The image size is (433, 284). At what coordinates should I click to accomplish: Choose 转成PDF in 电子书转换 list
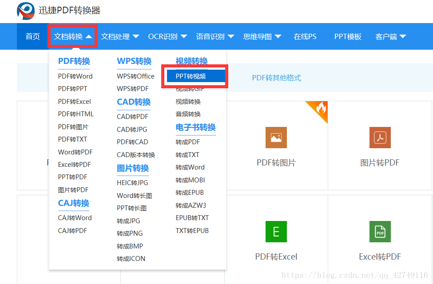tap(187, 142)
